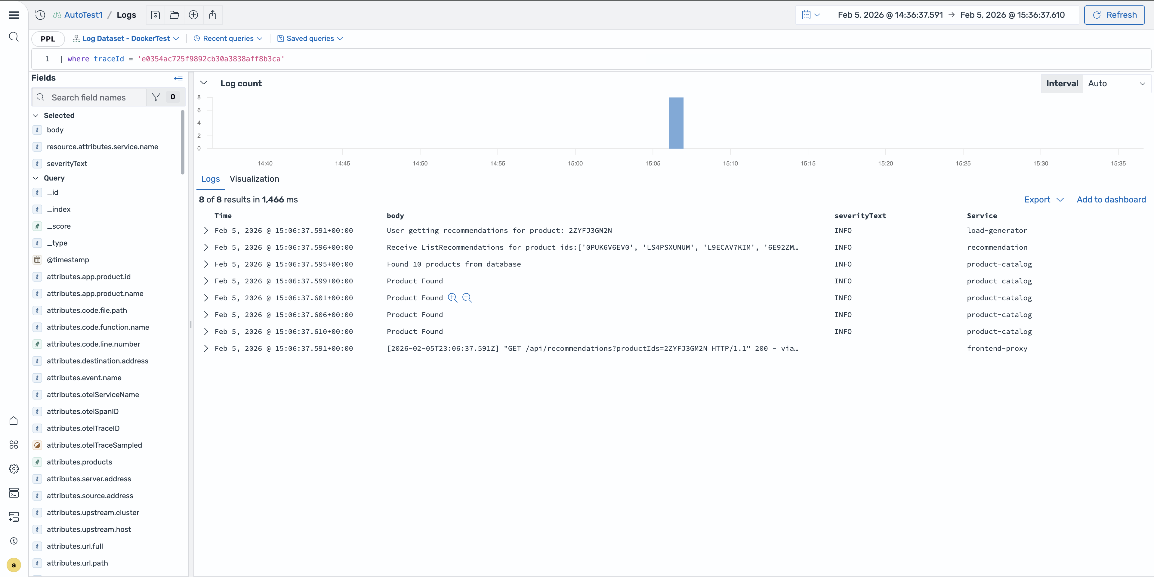1154x577 pixels.
Task: Open a saved search via the folder icon
Action: point(174,15)
